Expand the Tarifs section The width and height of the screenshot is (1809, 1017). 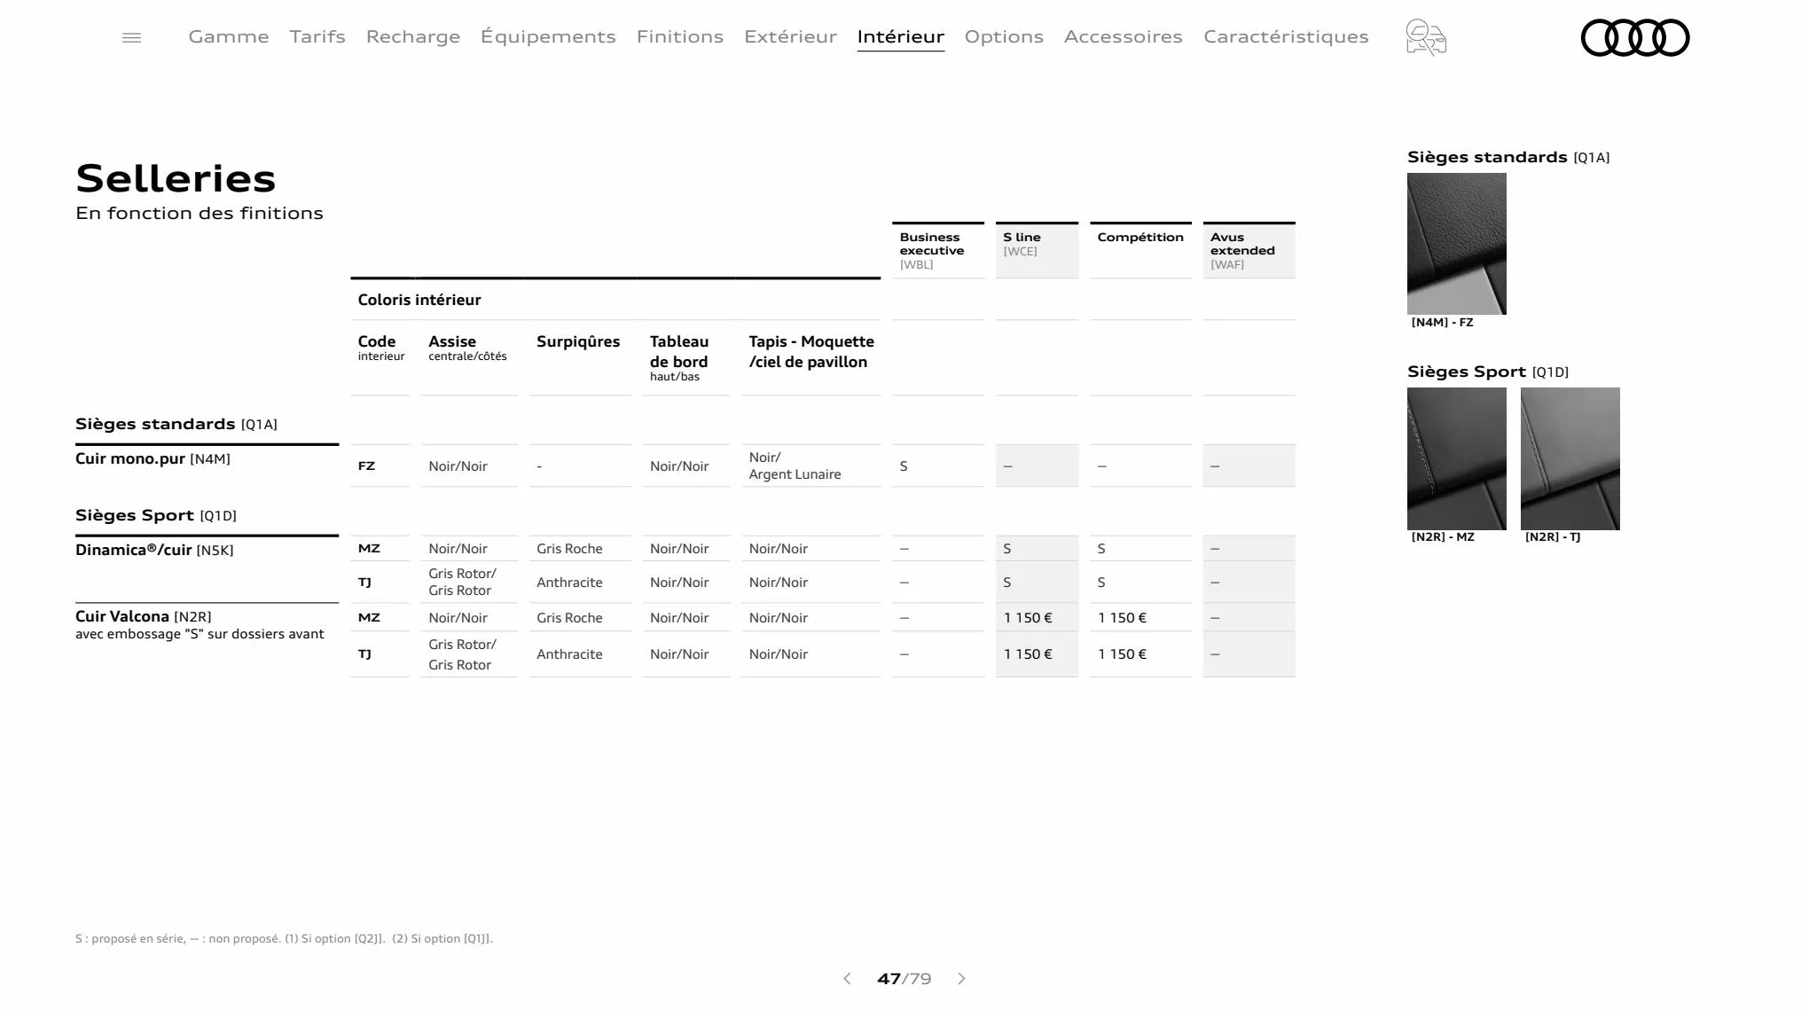(x=317, y=36)
